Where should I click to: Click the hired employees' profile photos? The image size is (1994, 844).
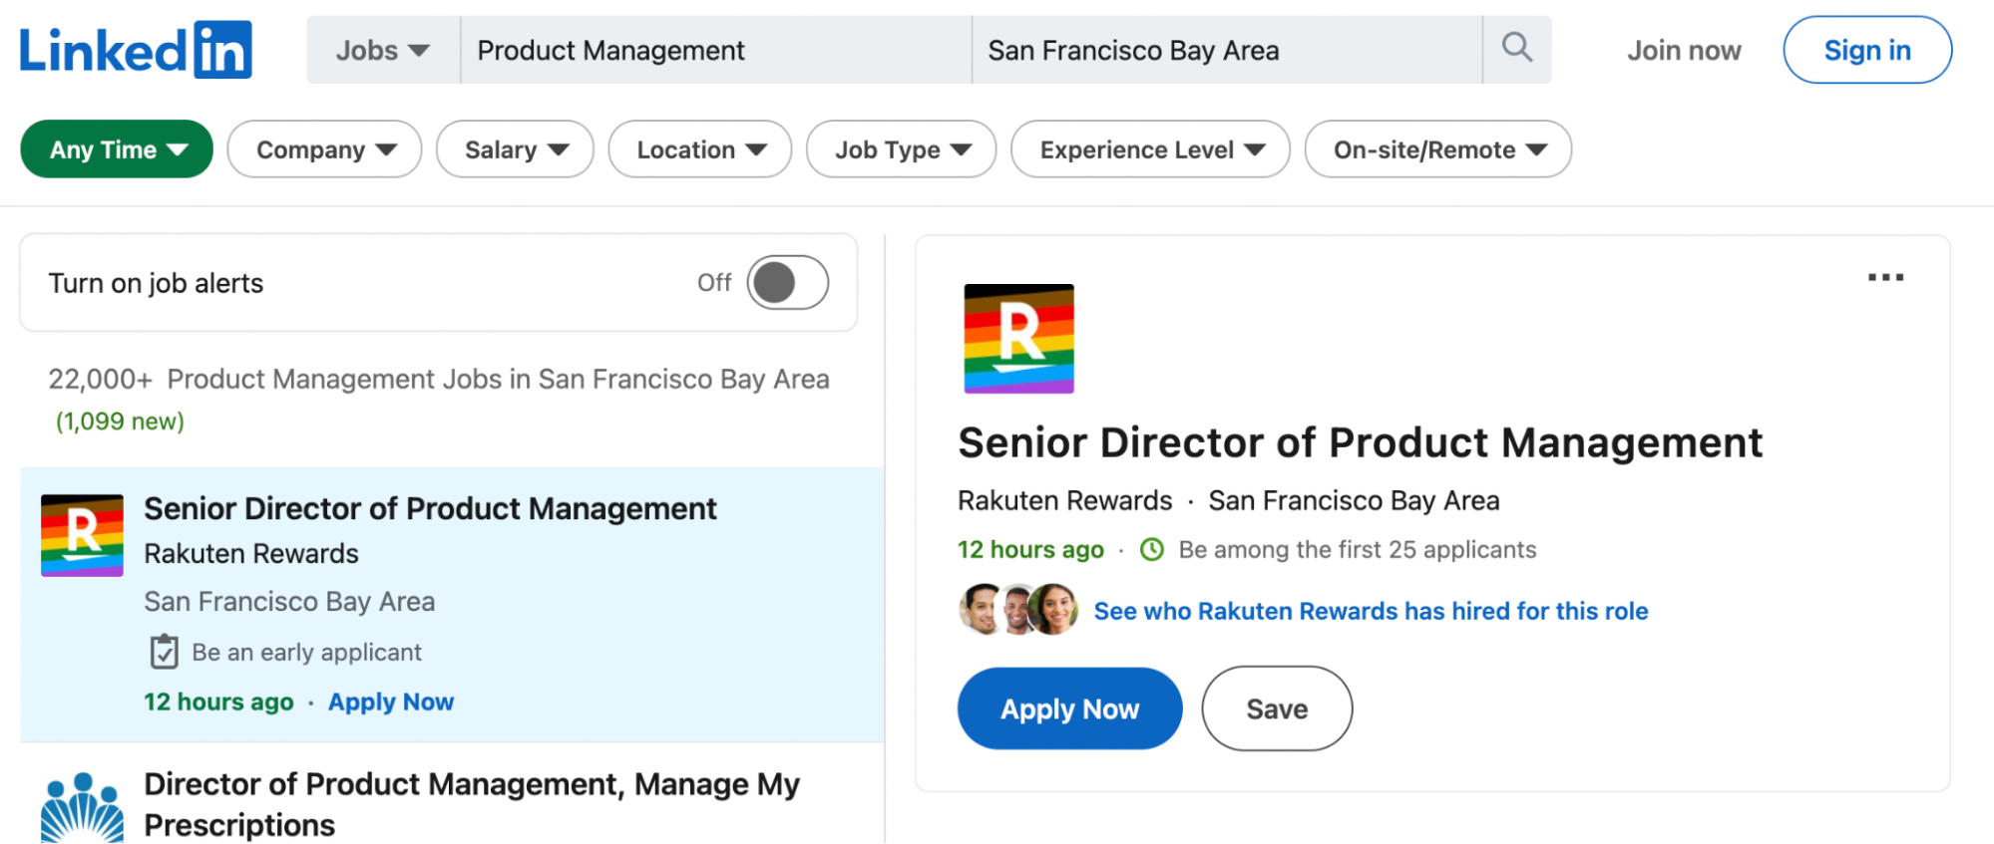click(x=1018, y=610)
